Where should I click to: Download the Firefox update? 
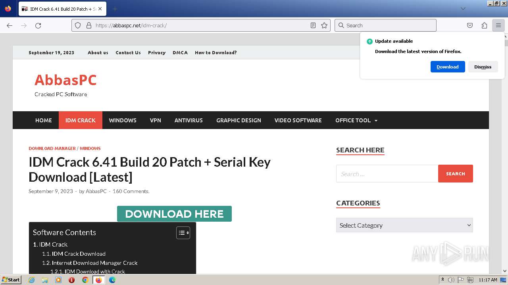pyautogui.click(x=448, y=67)
